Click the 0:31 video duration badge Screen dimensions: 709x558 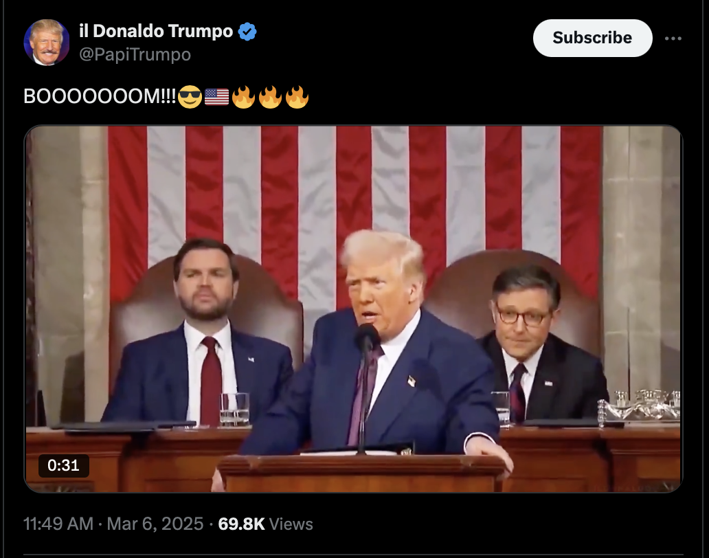pyautogui.click(x=63, y=465)
